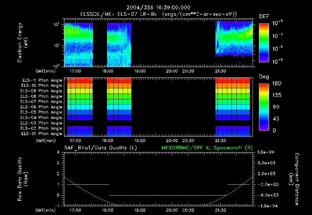Click the spectrogram data block starting near 17:00
Screen dimensions: 312x215
(79, 45)
